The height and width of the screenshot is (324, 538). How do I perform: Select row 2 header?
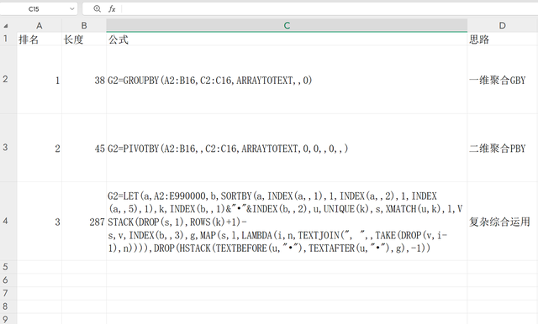tap(6, 80)
